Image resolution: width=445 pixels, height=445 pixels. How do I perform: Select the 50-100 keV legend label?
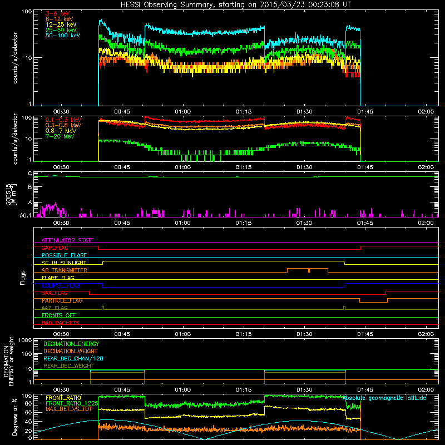63,36
